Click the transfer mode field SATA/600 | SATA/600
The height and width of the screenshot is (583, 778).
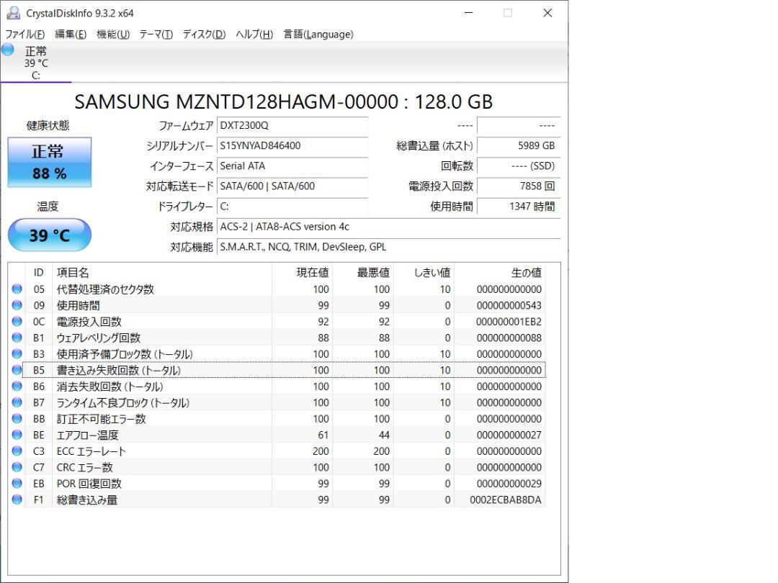292,186
